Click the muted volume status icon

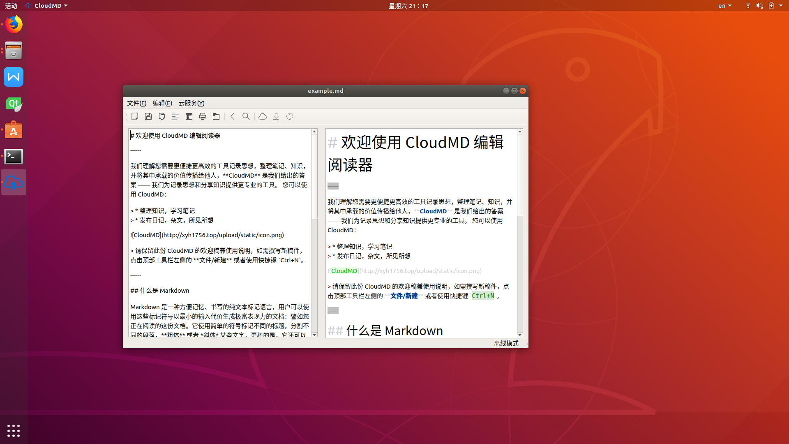pyautogui.click(x=760, y=6)
